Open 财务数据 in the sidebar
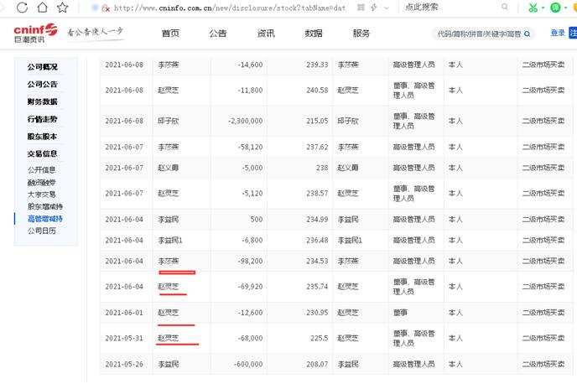 (42, 102)
